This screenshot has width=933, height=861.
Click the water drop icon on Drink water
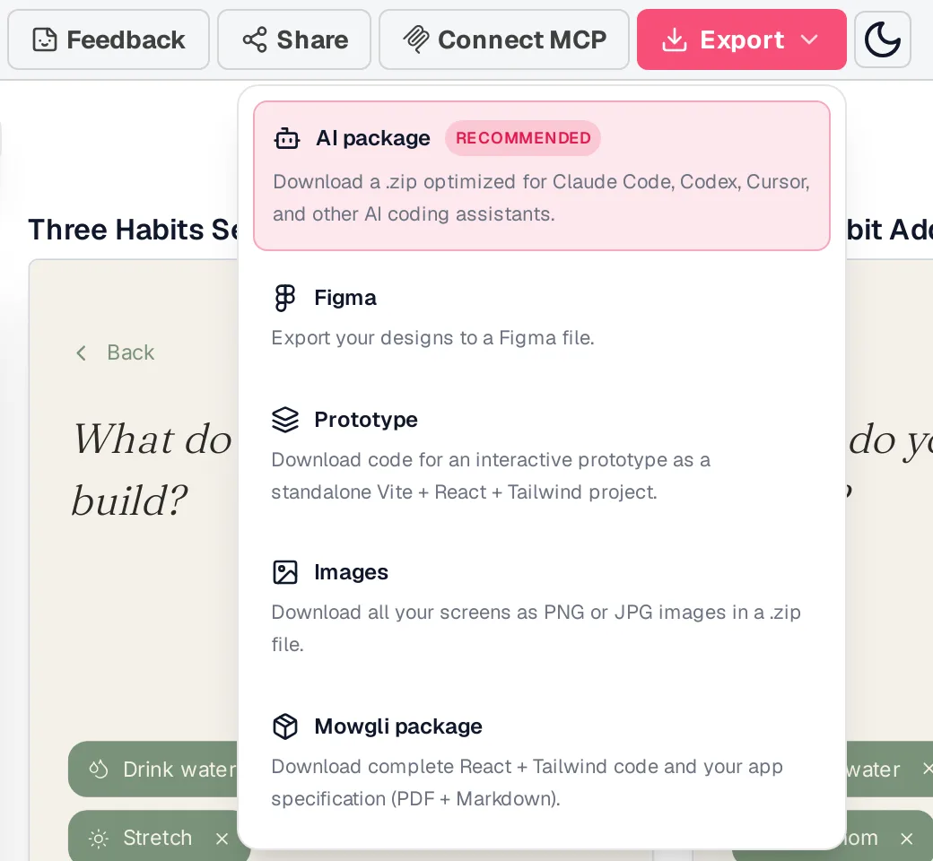[x=98, y=769]
